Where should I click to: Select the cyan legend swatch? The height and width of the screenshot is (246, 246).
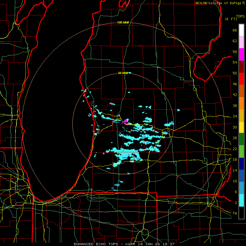coord(241,200)
